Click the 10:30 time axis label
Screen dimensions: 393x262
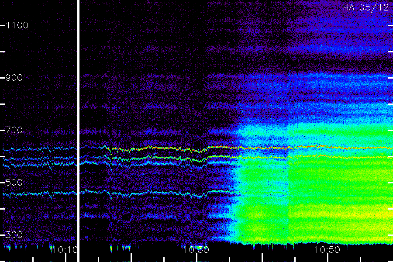(196, 250)
